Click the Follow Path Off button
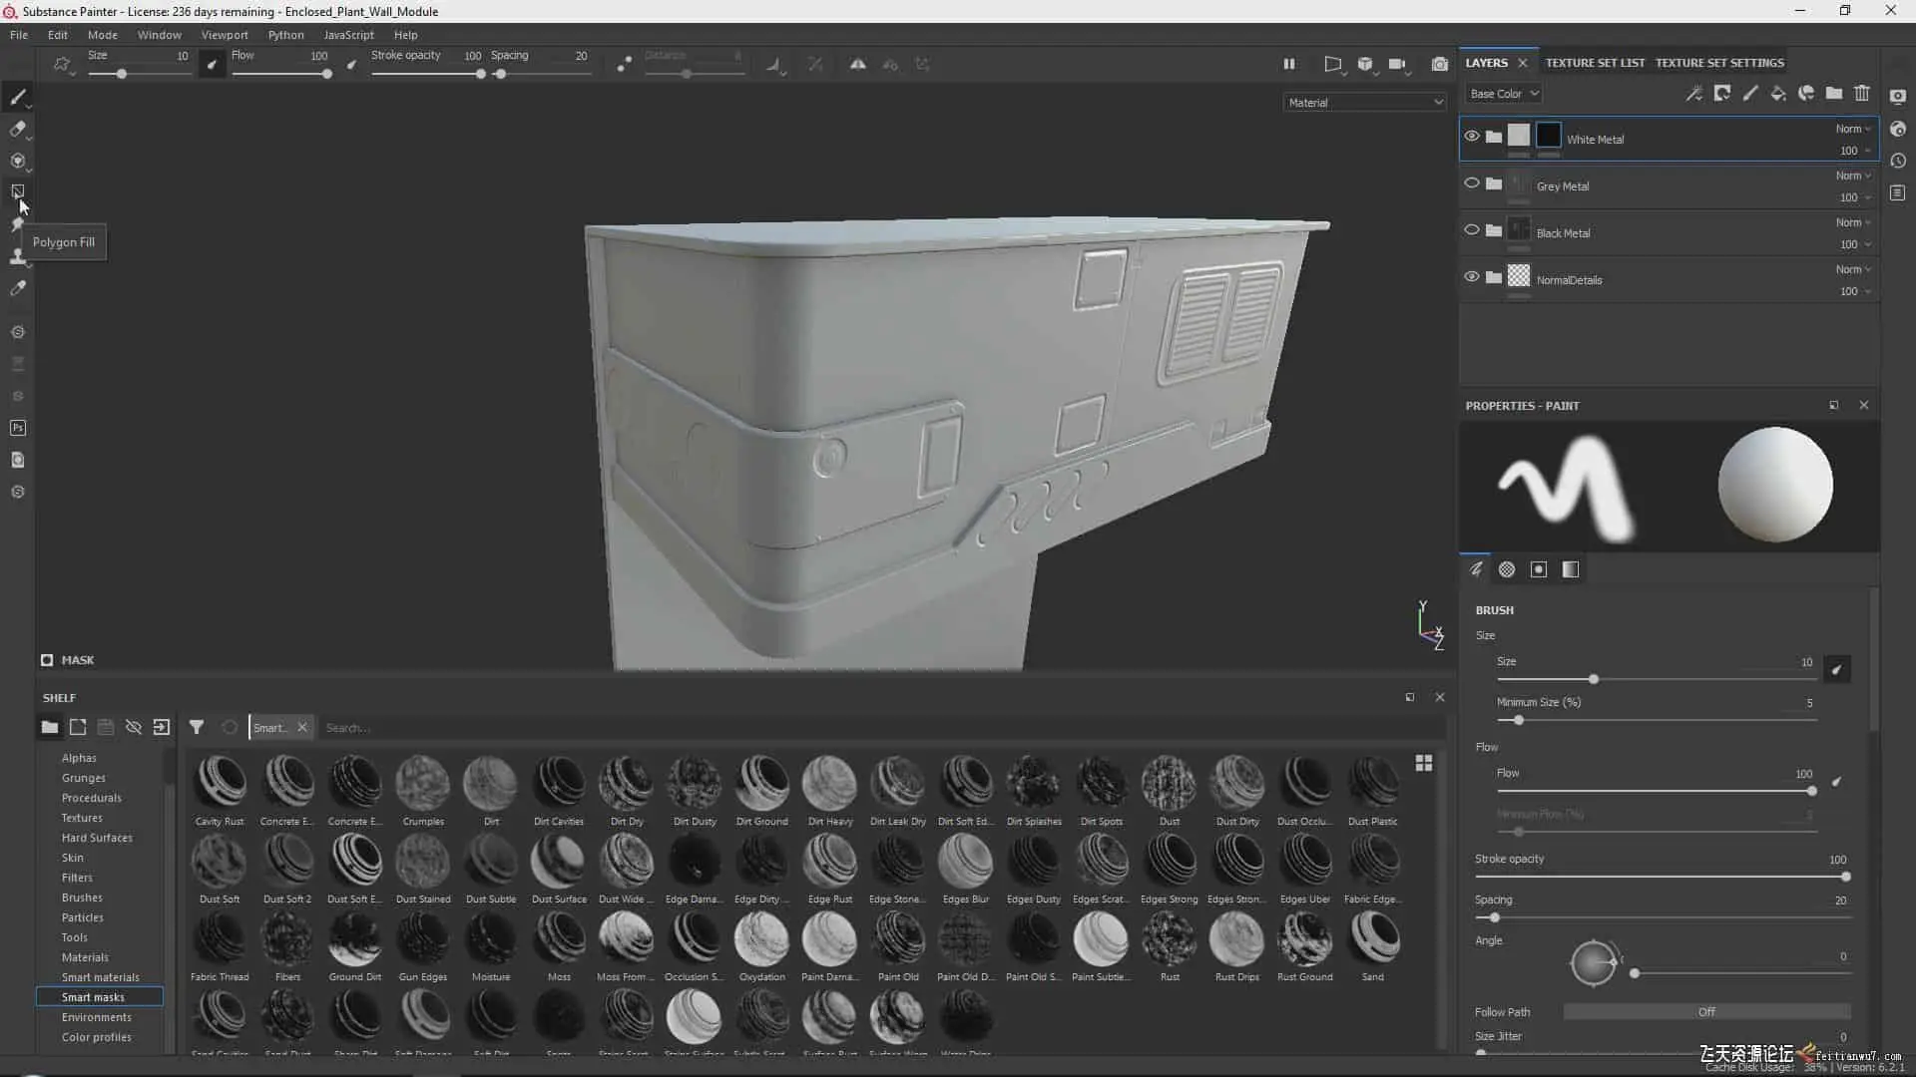Viewport: 1916px width, 1077px height. pos(1705,1012)
